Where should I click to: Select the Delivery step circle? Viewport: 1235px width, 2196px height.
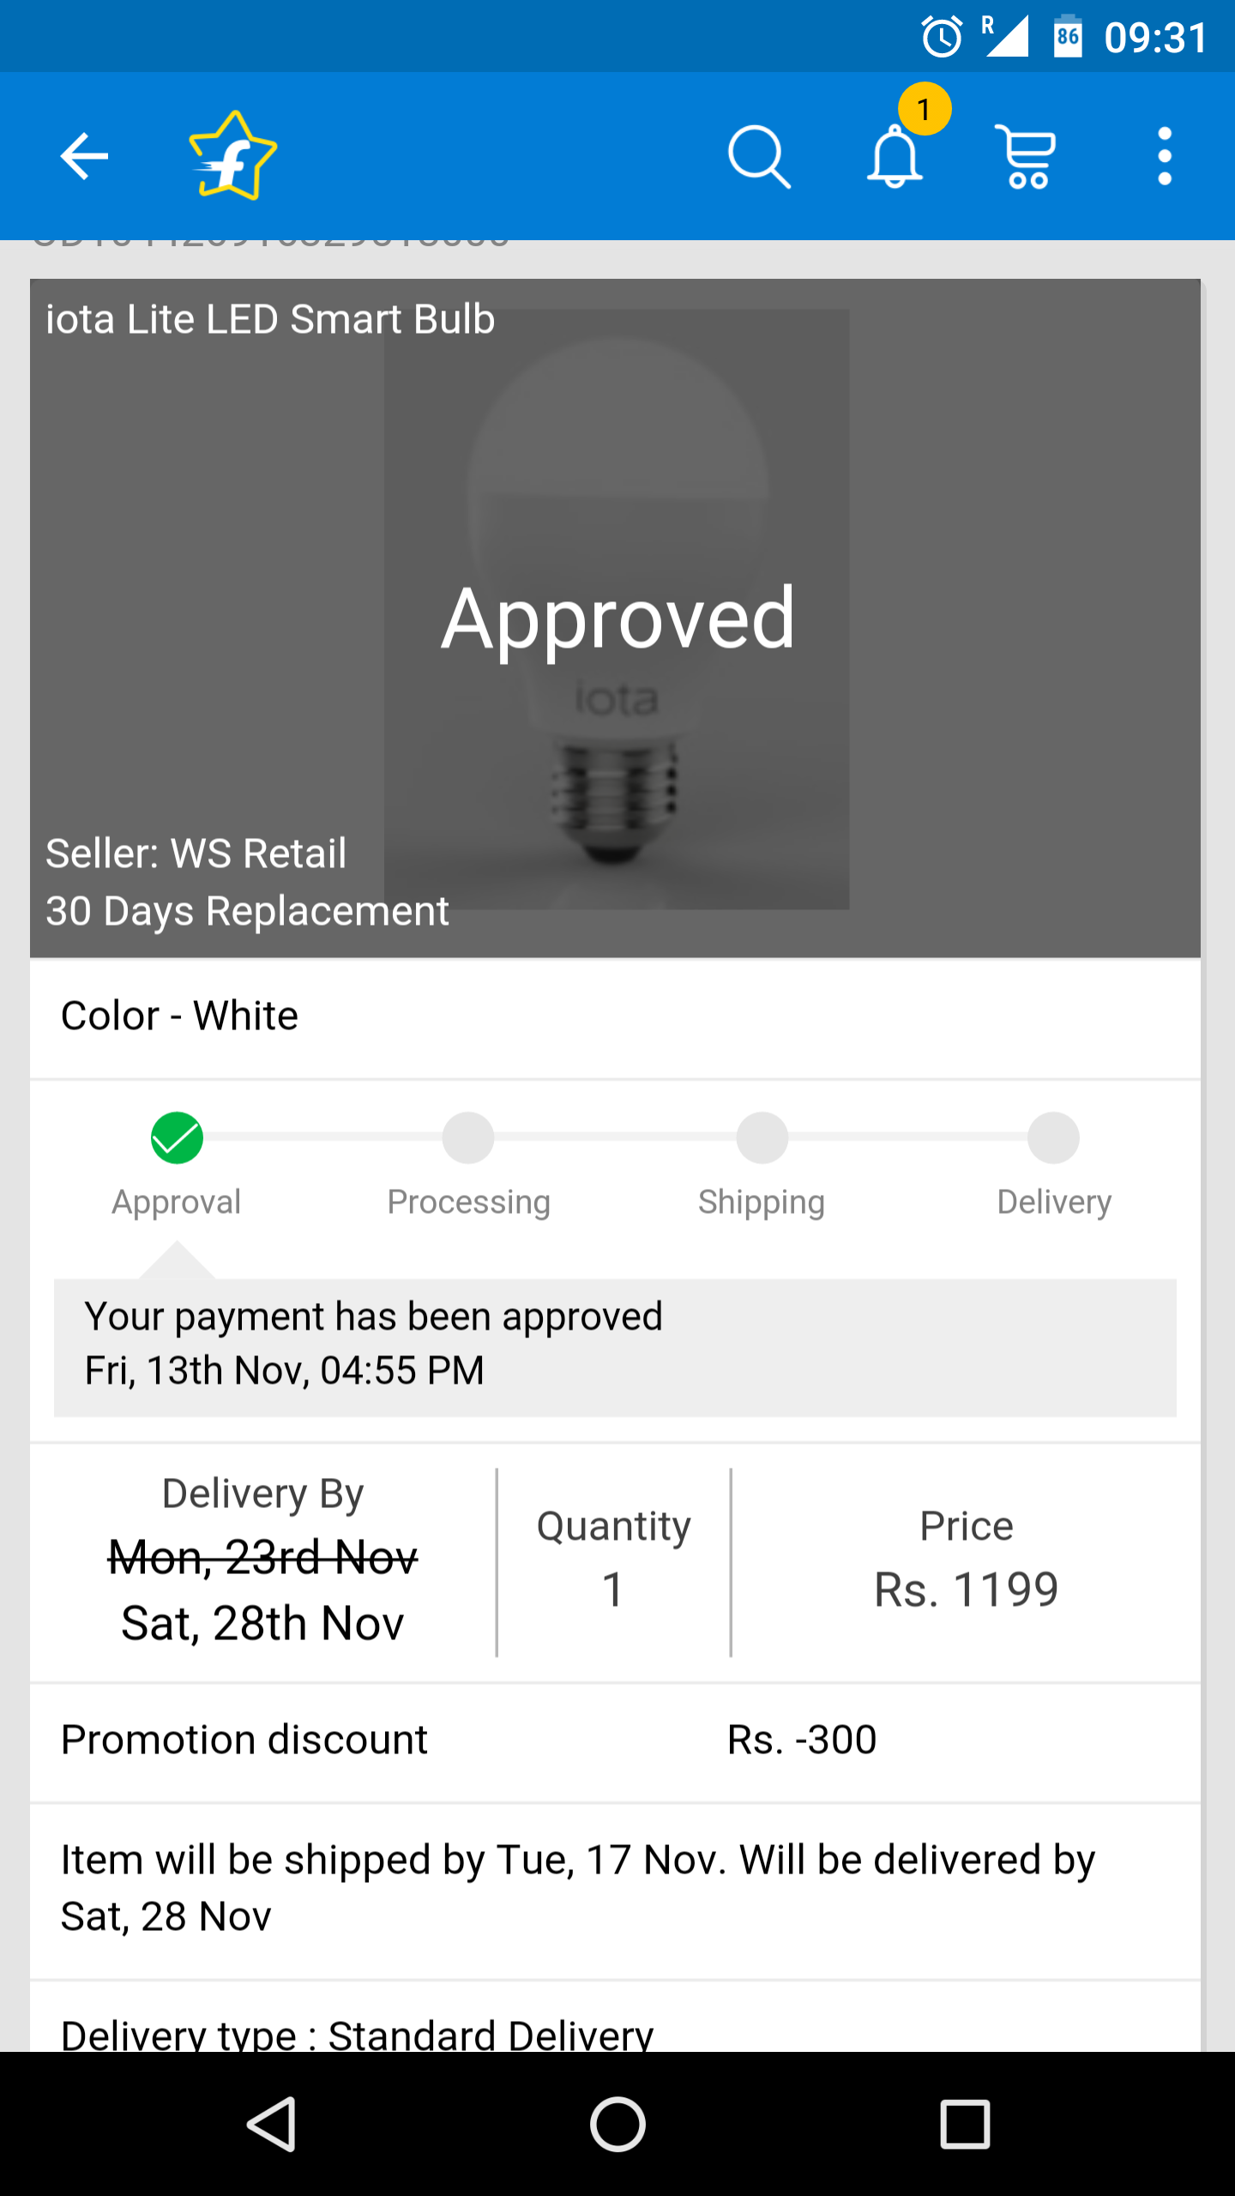point(1053,1138)
